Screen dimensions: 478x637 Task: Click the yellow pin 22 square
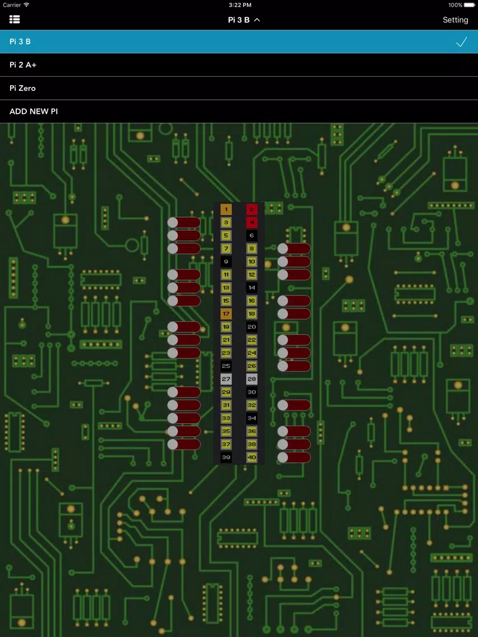[251, 340]
